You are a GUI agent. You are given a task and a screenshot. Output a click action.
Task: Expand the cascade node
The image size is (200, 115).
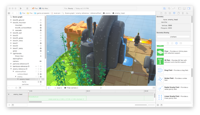(x=13, y=30)
